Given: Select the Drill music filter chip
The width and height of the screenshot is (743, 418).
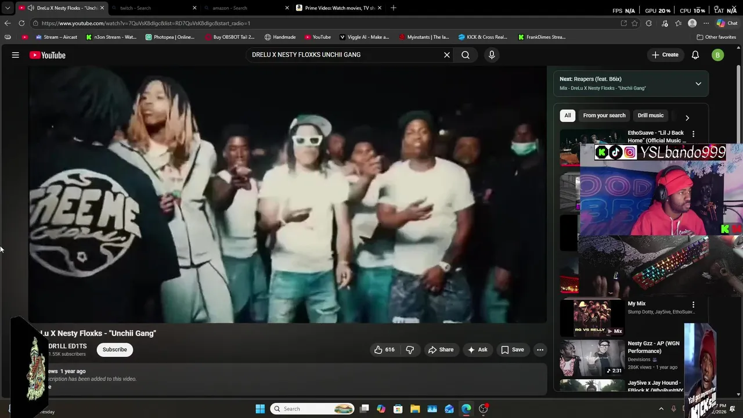Looking at the screenshot, I should [651, 116].
